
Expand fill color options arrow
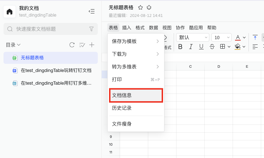pos(244,47)
